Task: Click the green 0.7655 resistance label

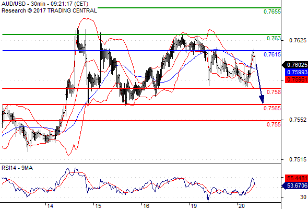Action: (272, 11)
